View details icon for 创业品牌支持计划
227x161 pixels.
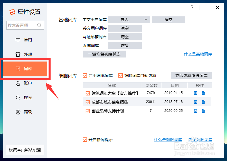pyautogui.click(x=195, y=111)
